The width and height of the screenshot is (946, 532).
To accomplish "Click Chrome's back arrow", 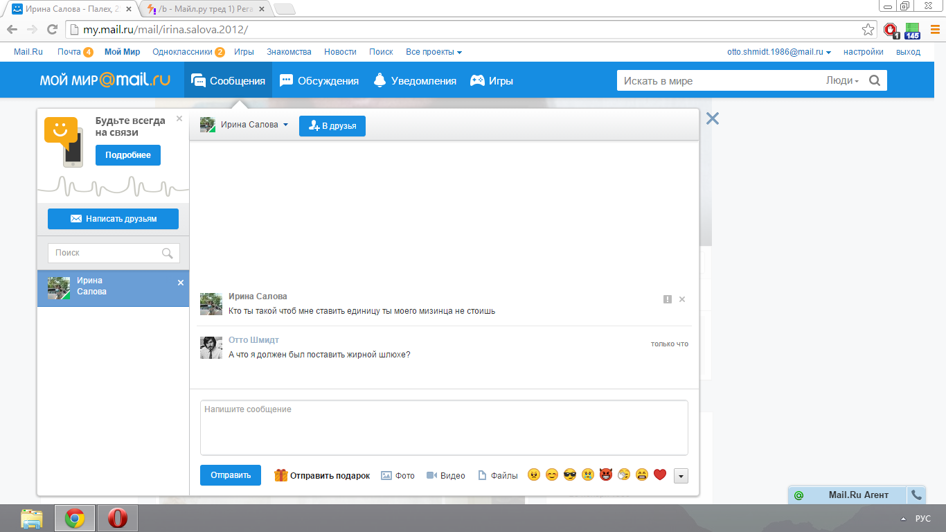I will [x=12, y=30].
